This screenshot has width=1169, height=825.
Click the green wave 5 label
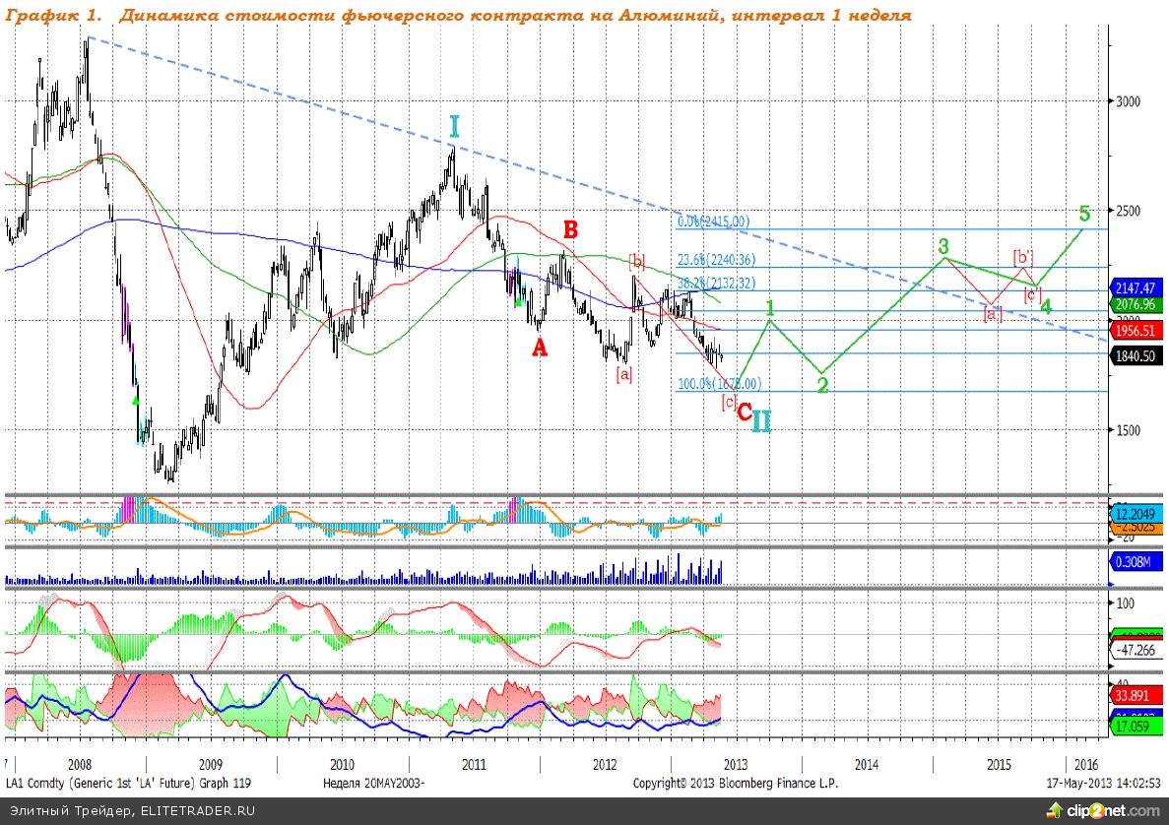tap(1084, 213)
